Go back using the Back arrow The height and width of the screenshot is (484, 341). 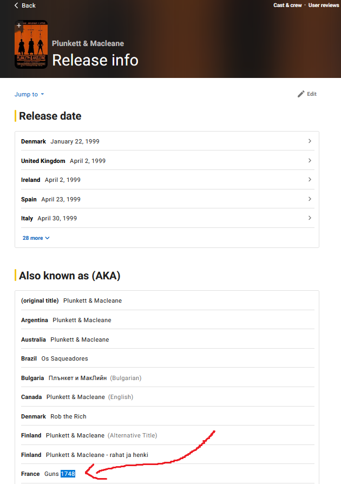(x=25, y=5)
